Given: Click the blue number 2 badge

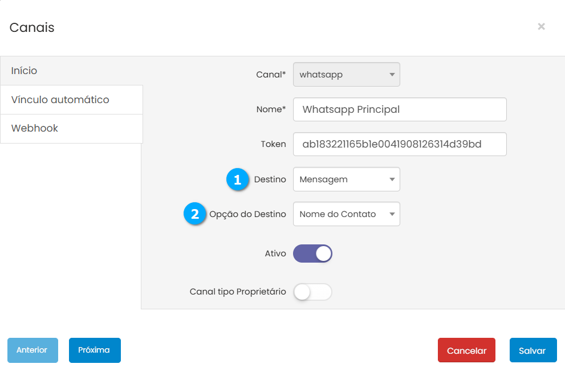Looking at the screenshot, I should tap(194, 214).
